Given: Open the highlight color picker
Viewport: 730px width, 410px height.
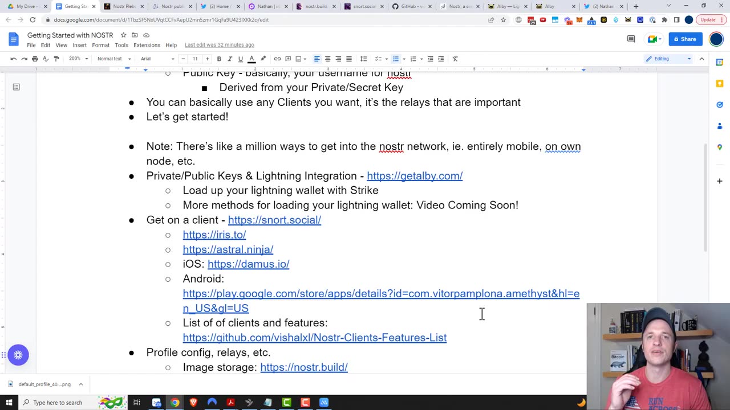Looking at the screenshot, I should (x=263, y=59).
